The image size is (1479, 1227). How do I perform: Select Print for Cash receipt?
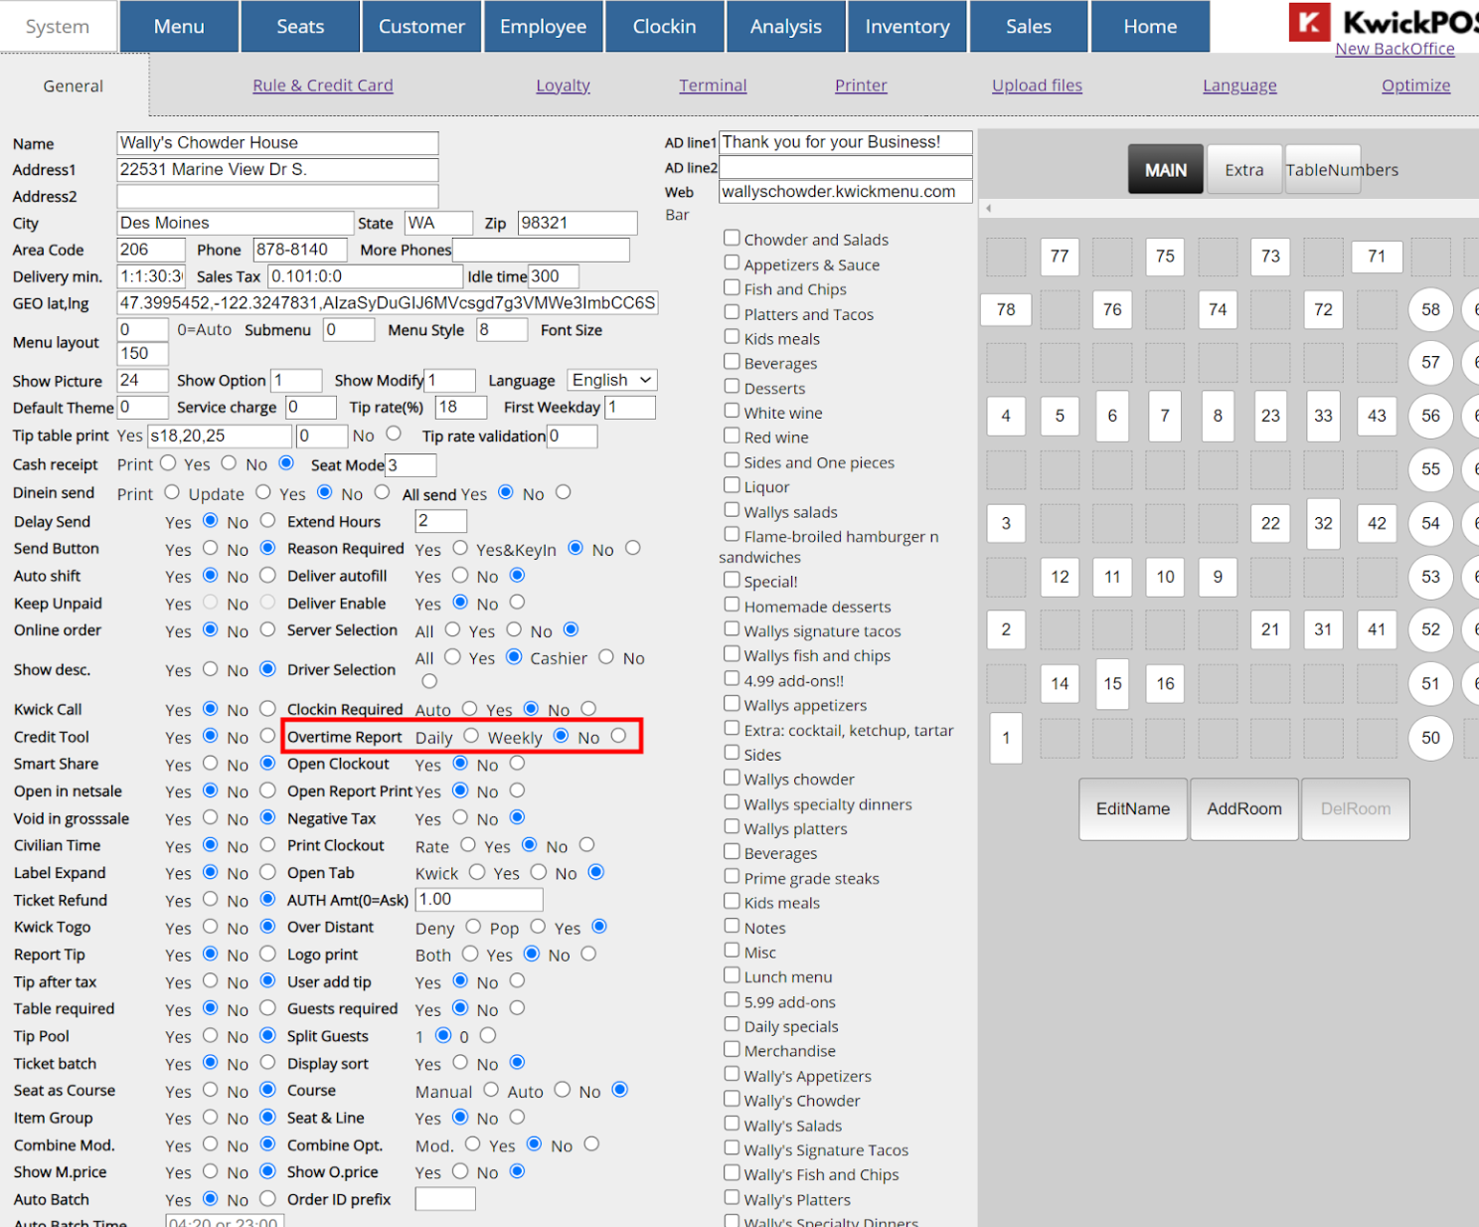pyautogui.click(x=168, y=463)
